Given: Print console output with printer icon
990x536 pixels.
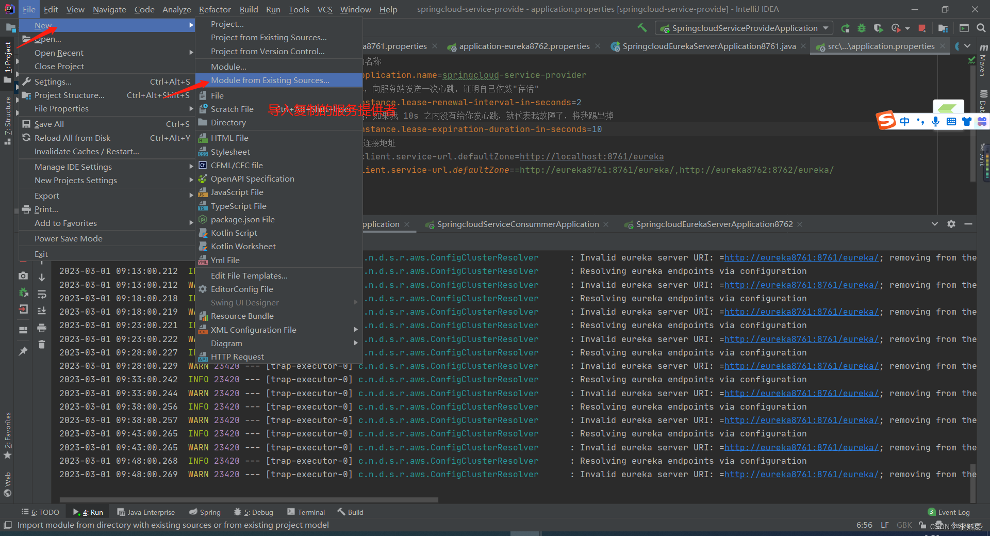Looking at the screenshot, I should point(42,328).
